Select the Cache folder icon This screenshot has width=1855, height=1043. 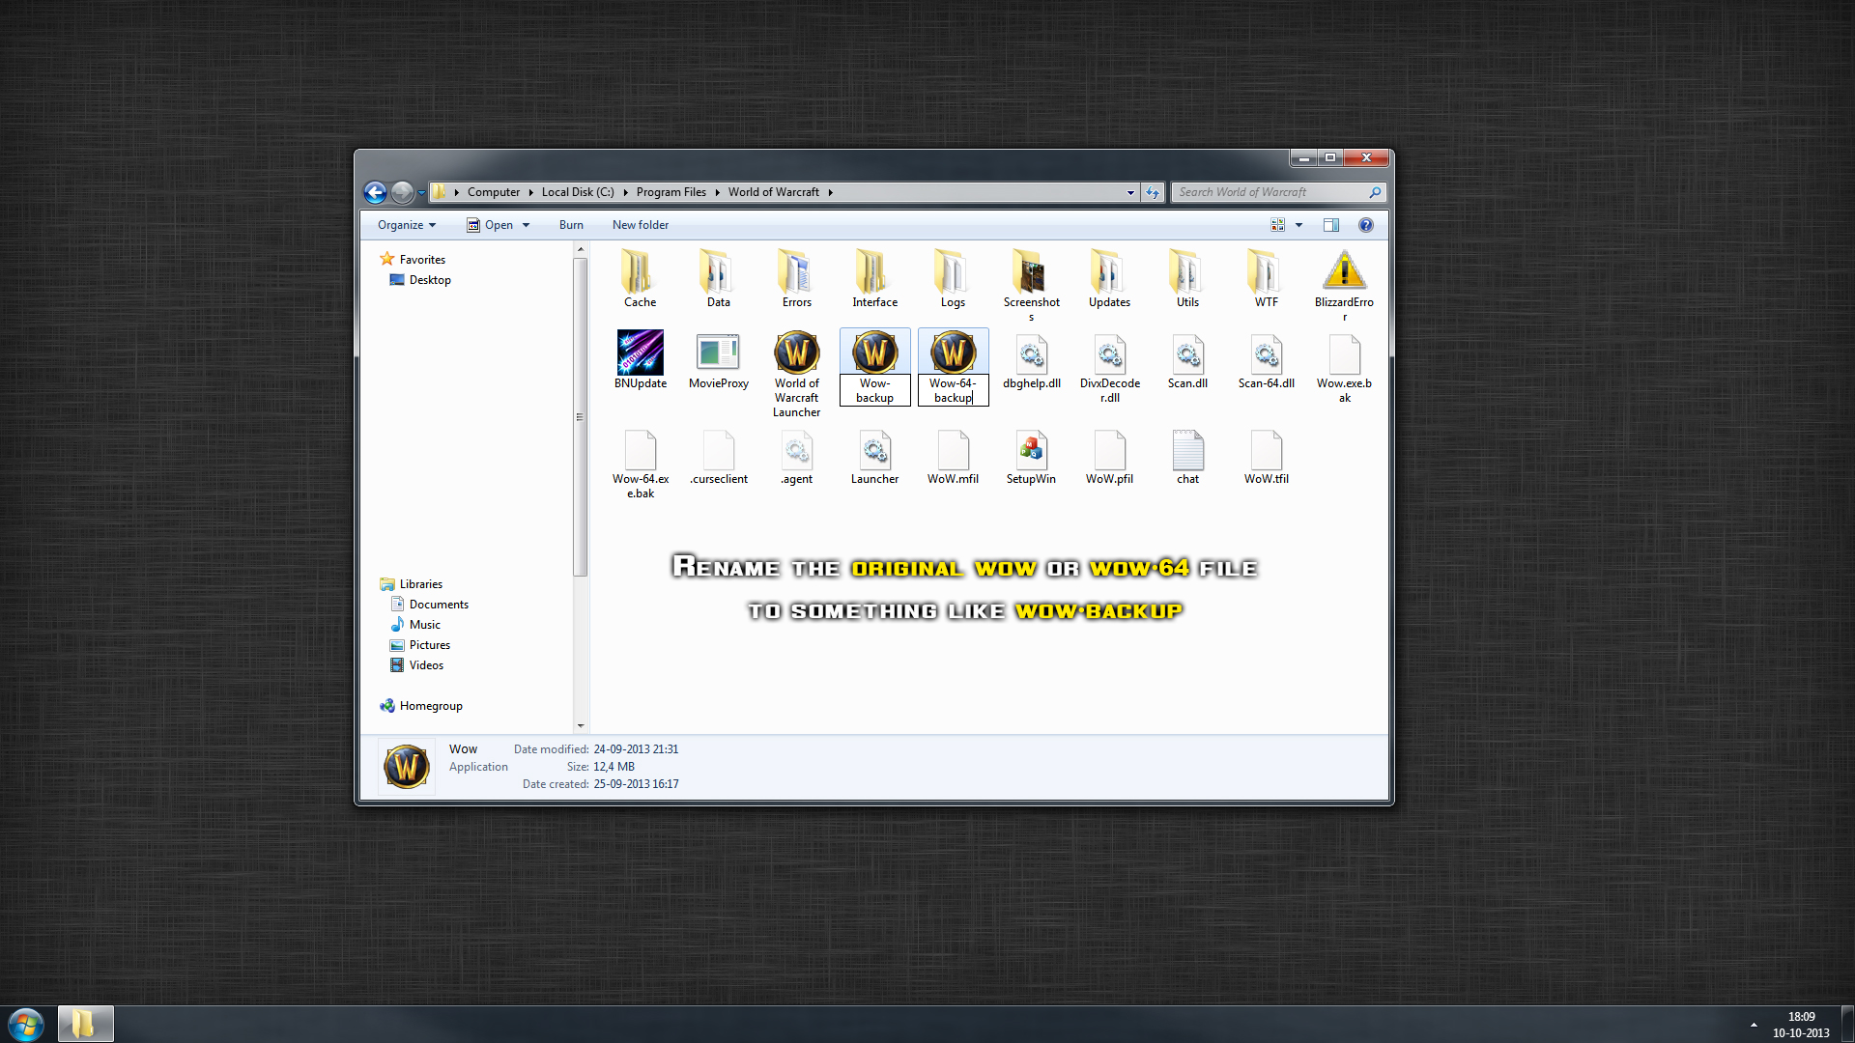[x=640, y=271]
